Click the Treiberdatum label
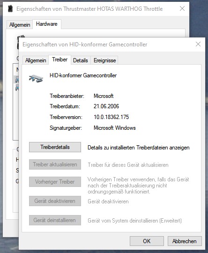208x253 pixels. (x=65, y=106)
